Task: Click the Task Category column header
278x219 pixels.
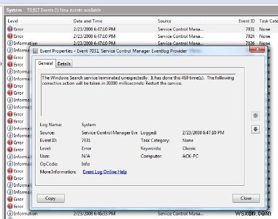Action: [269, 21]
